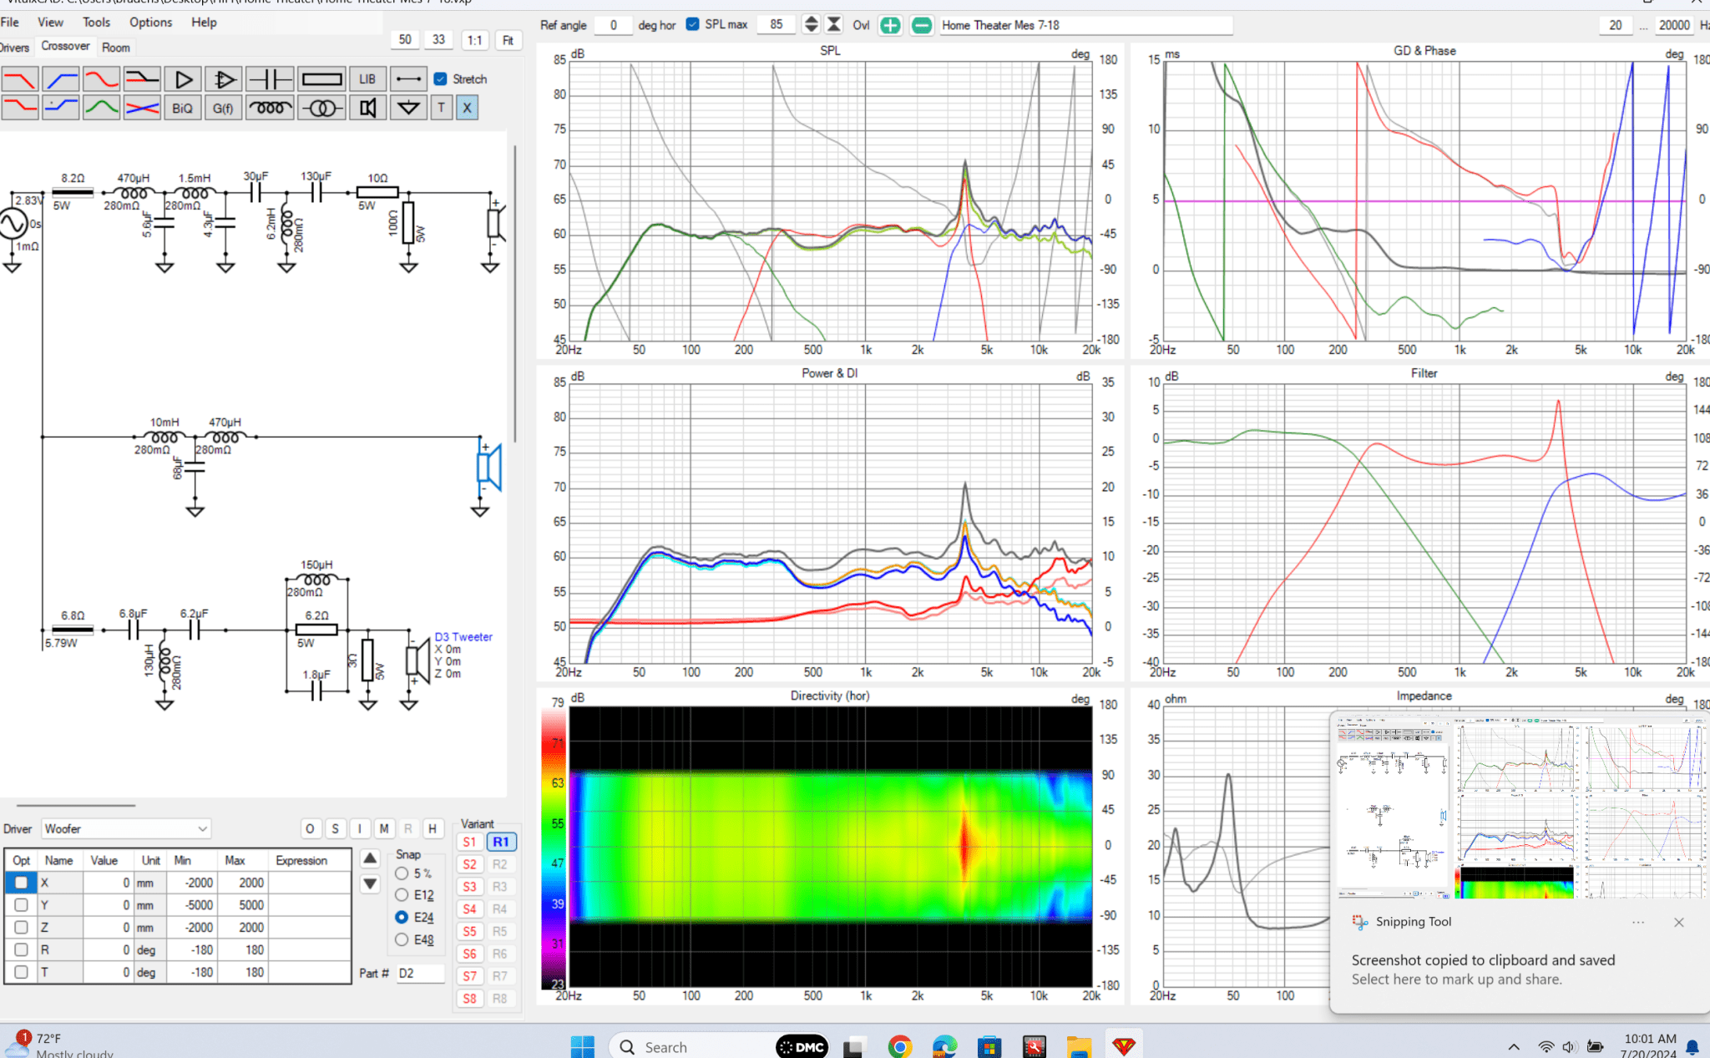Open the Options menu
The height and width of the screenshot is (1058, 1710).
[x=150, y=23]
